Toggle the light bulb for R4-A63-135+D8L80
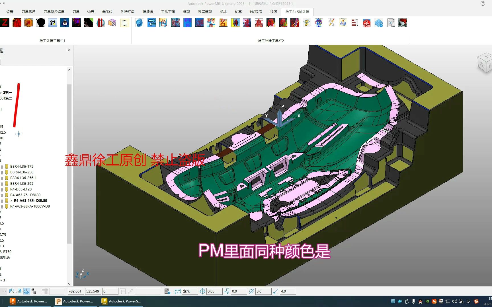Viewport: 492px width, 307px height. [x=2, y=201]
